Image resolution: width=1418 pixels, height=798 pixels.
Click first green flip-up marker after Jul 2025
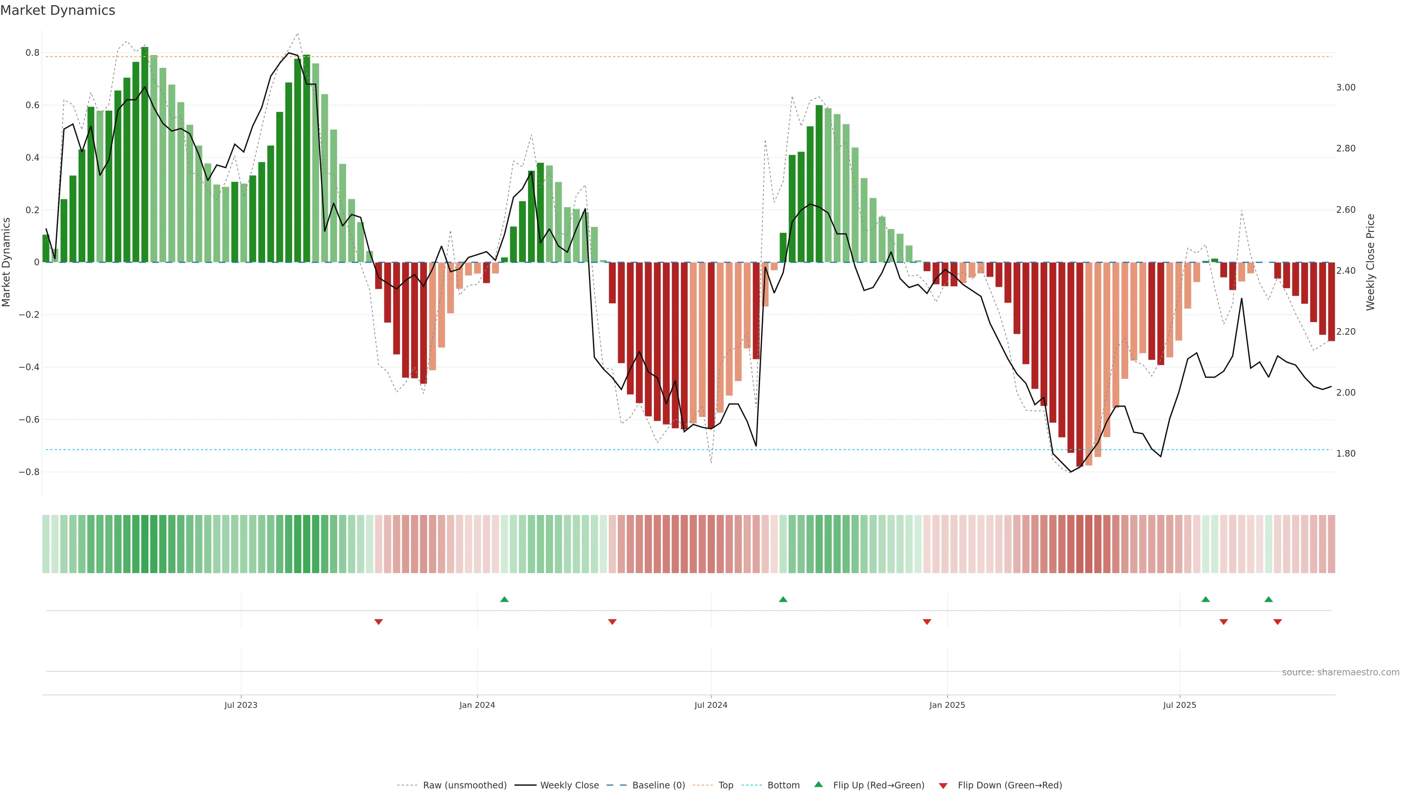pyautogui.click(x=1206, y=599)
